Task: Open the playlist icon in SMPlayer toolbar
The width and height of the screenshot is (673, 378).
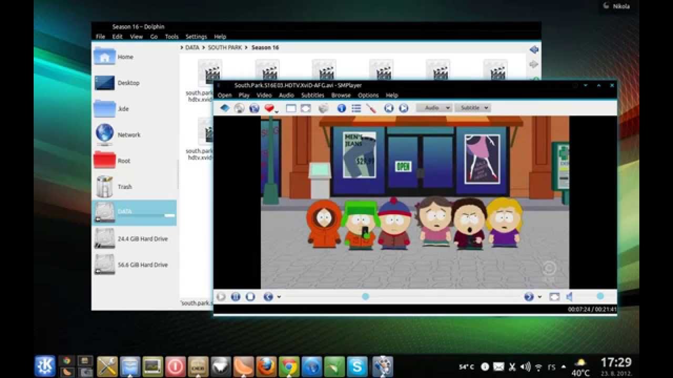Action: pos(356,108)
